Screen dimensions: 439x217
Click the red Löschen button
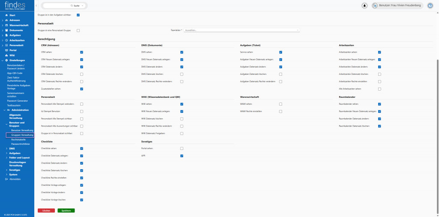click(x=46, y=211)
